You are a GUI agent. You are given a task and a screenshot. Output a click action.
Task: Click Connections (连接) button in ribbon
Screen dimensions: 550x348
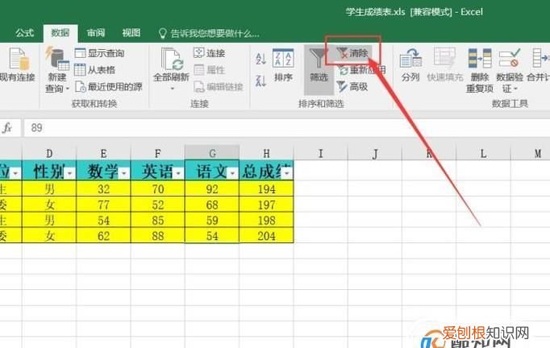pyautogui.click(x=210, y=53)
